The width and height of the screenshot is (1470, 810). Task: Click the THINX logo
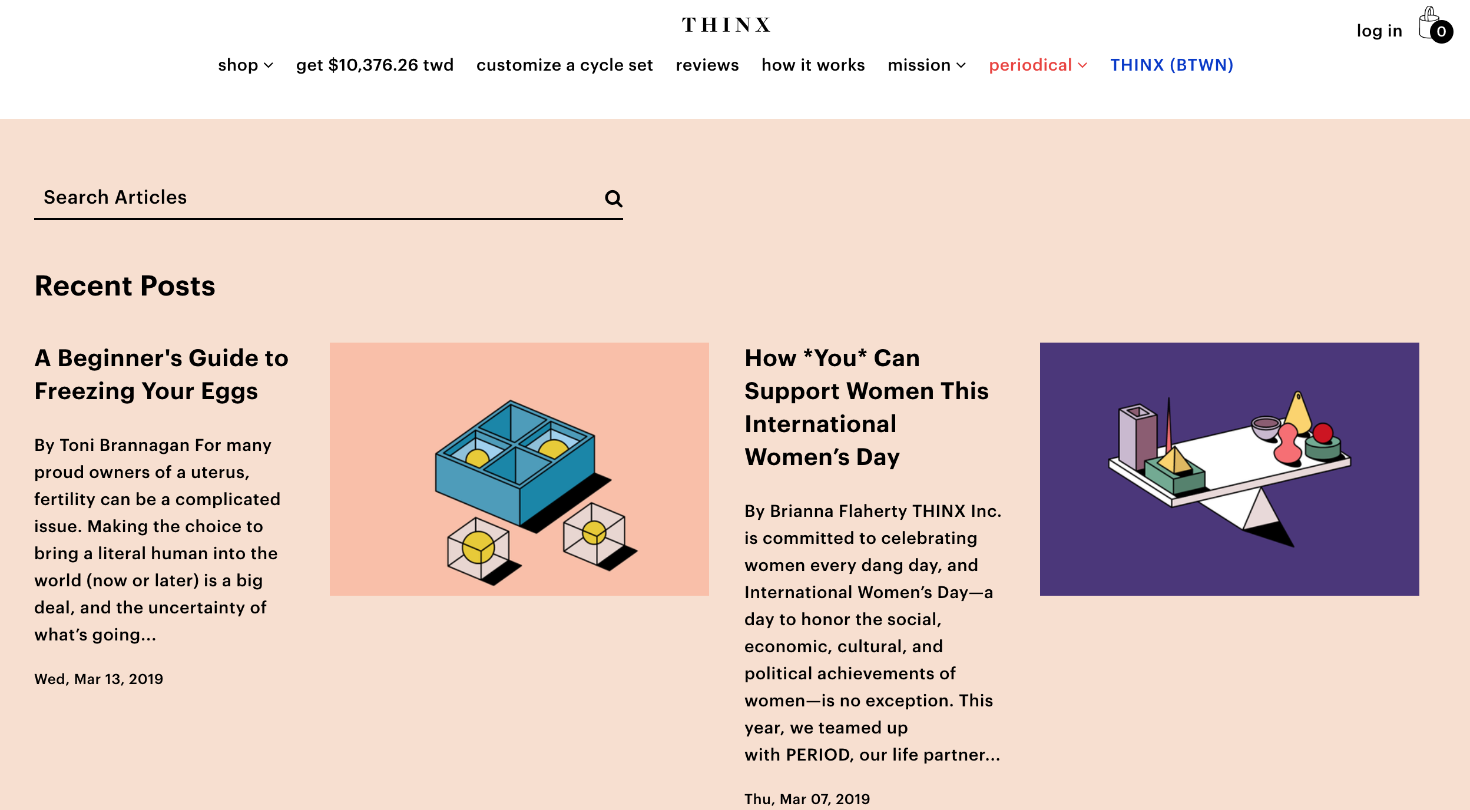pos(726,25)
